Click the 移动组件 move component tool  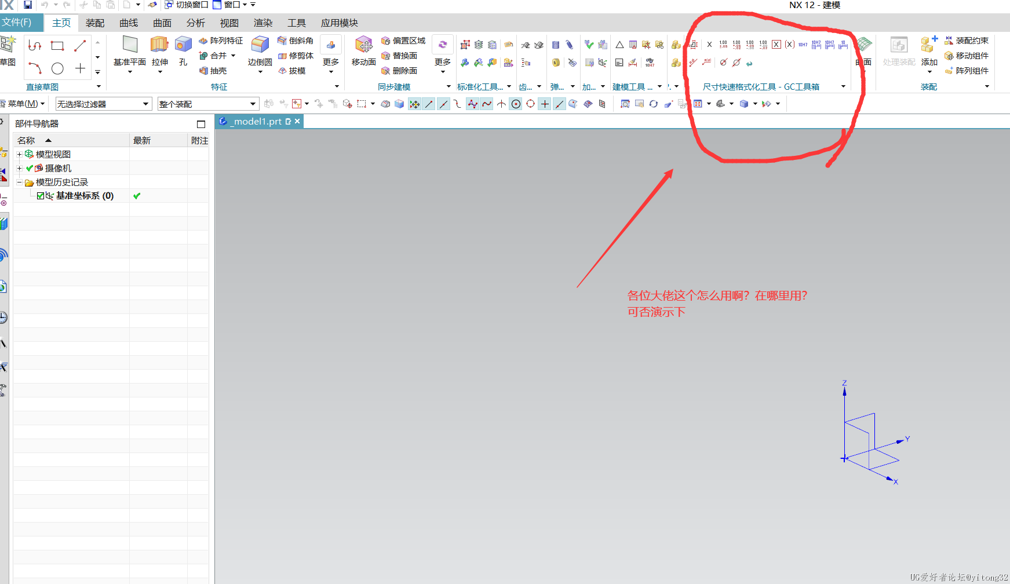click(967, 56)
